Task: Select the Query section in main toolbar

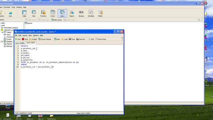Action: coord(62,13)
